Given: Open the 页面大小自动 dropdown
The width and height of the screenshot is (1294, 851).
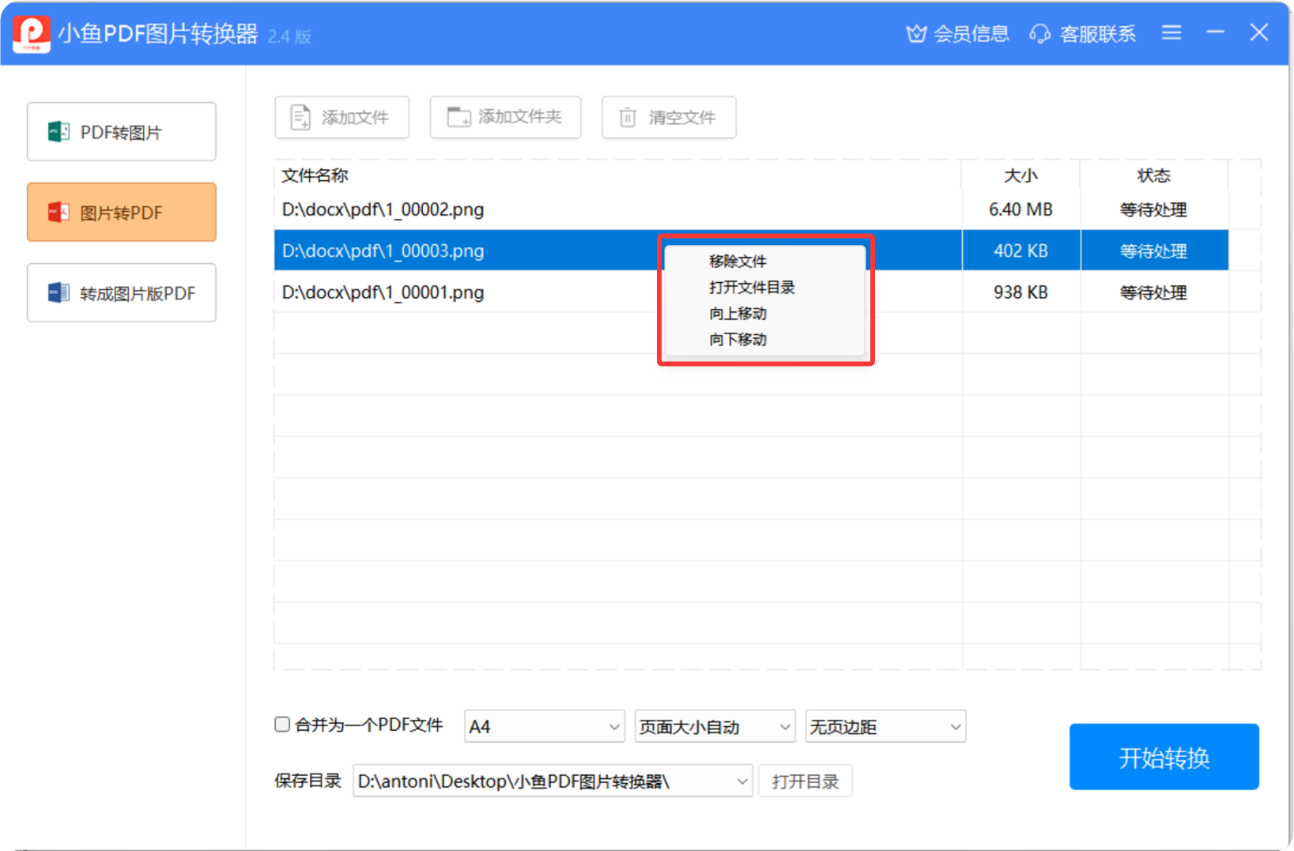Looking at the screenshot, I should pyautogui.click(x=715, y=727).
